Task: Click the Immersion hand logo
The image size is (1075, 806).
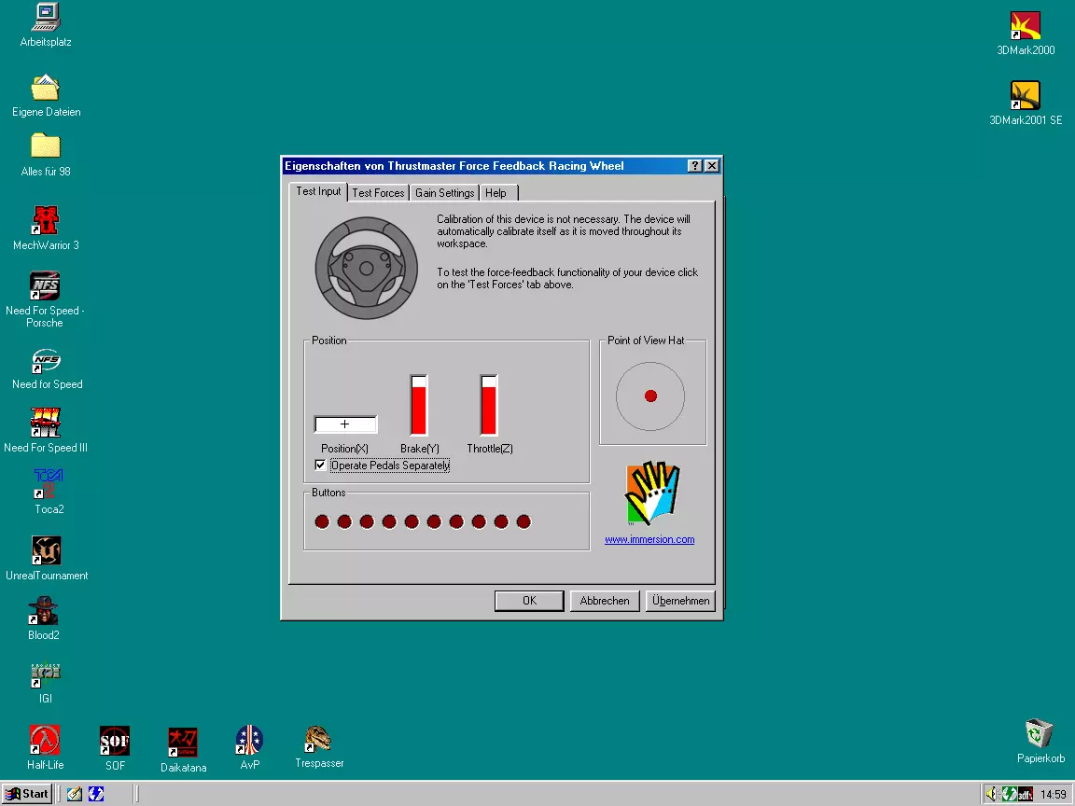Action: pos(652,493)
